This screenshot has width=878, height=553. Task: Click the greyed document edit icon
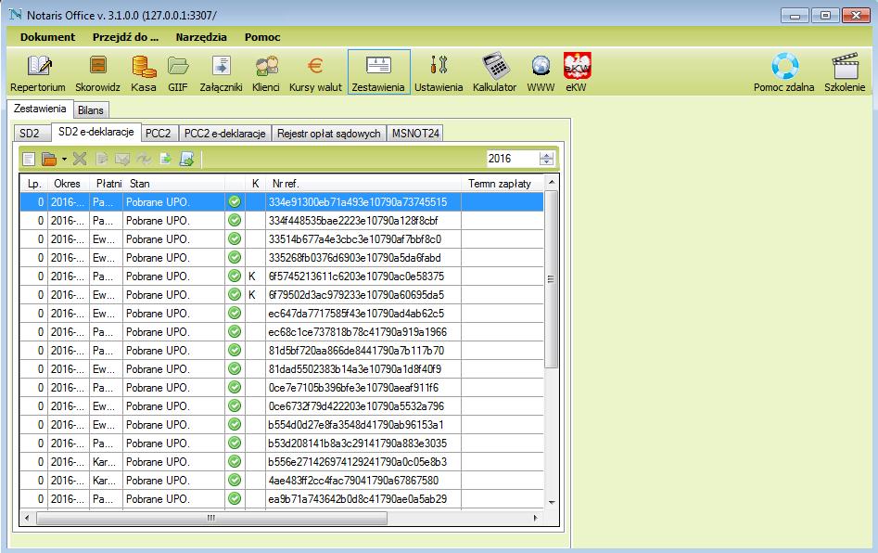[101, 159]
